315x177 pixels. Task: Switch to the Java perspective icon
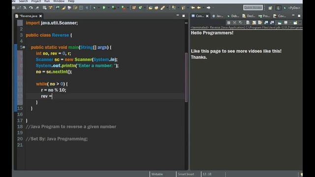278,8
